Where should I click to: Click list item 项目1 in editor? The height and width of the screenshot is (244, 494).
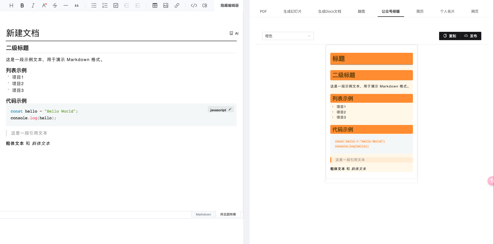(18, 77)
